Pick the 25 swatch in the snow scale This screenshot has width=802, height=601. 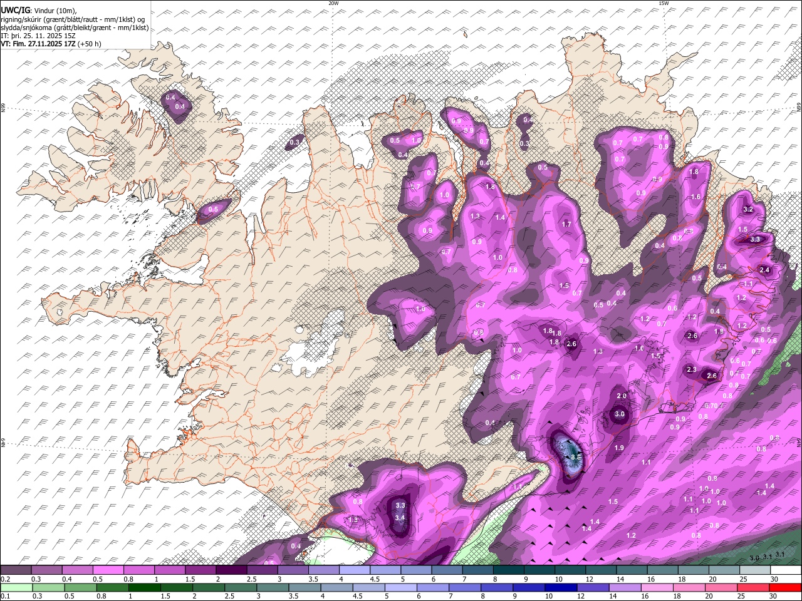(755, 570)
